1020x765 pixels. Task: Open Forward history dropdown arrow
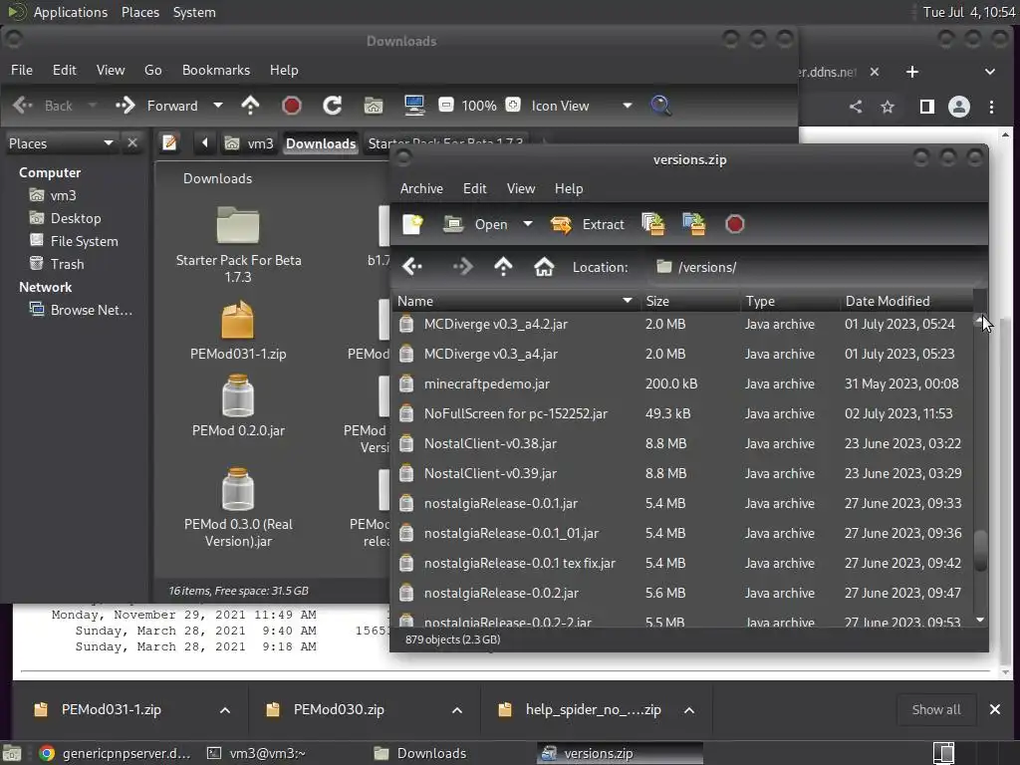point(218,106)
